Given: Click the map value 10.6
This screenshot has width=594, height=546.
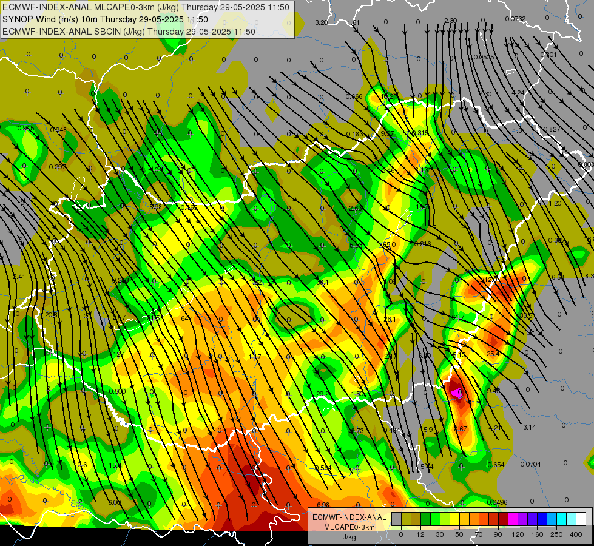Looking at the screenshot, I should click(81, 465).
